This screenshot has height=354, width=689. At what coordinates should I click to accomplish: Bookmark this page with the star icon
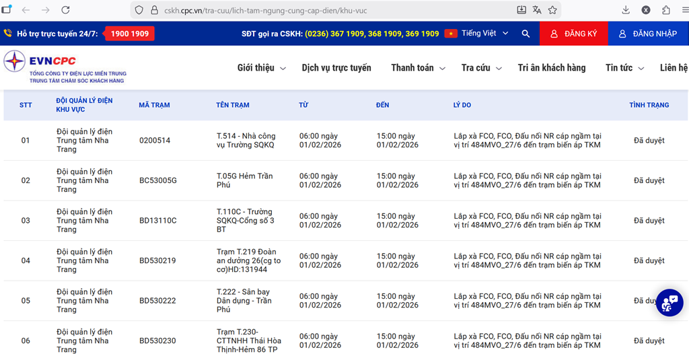coord(552,10)
